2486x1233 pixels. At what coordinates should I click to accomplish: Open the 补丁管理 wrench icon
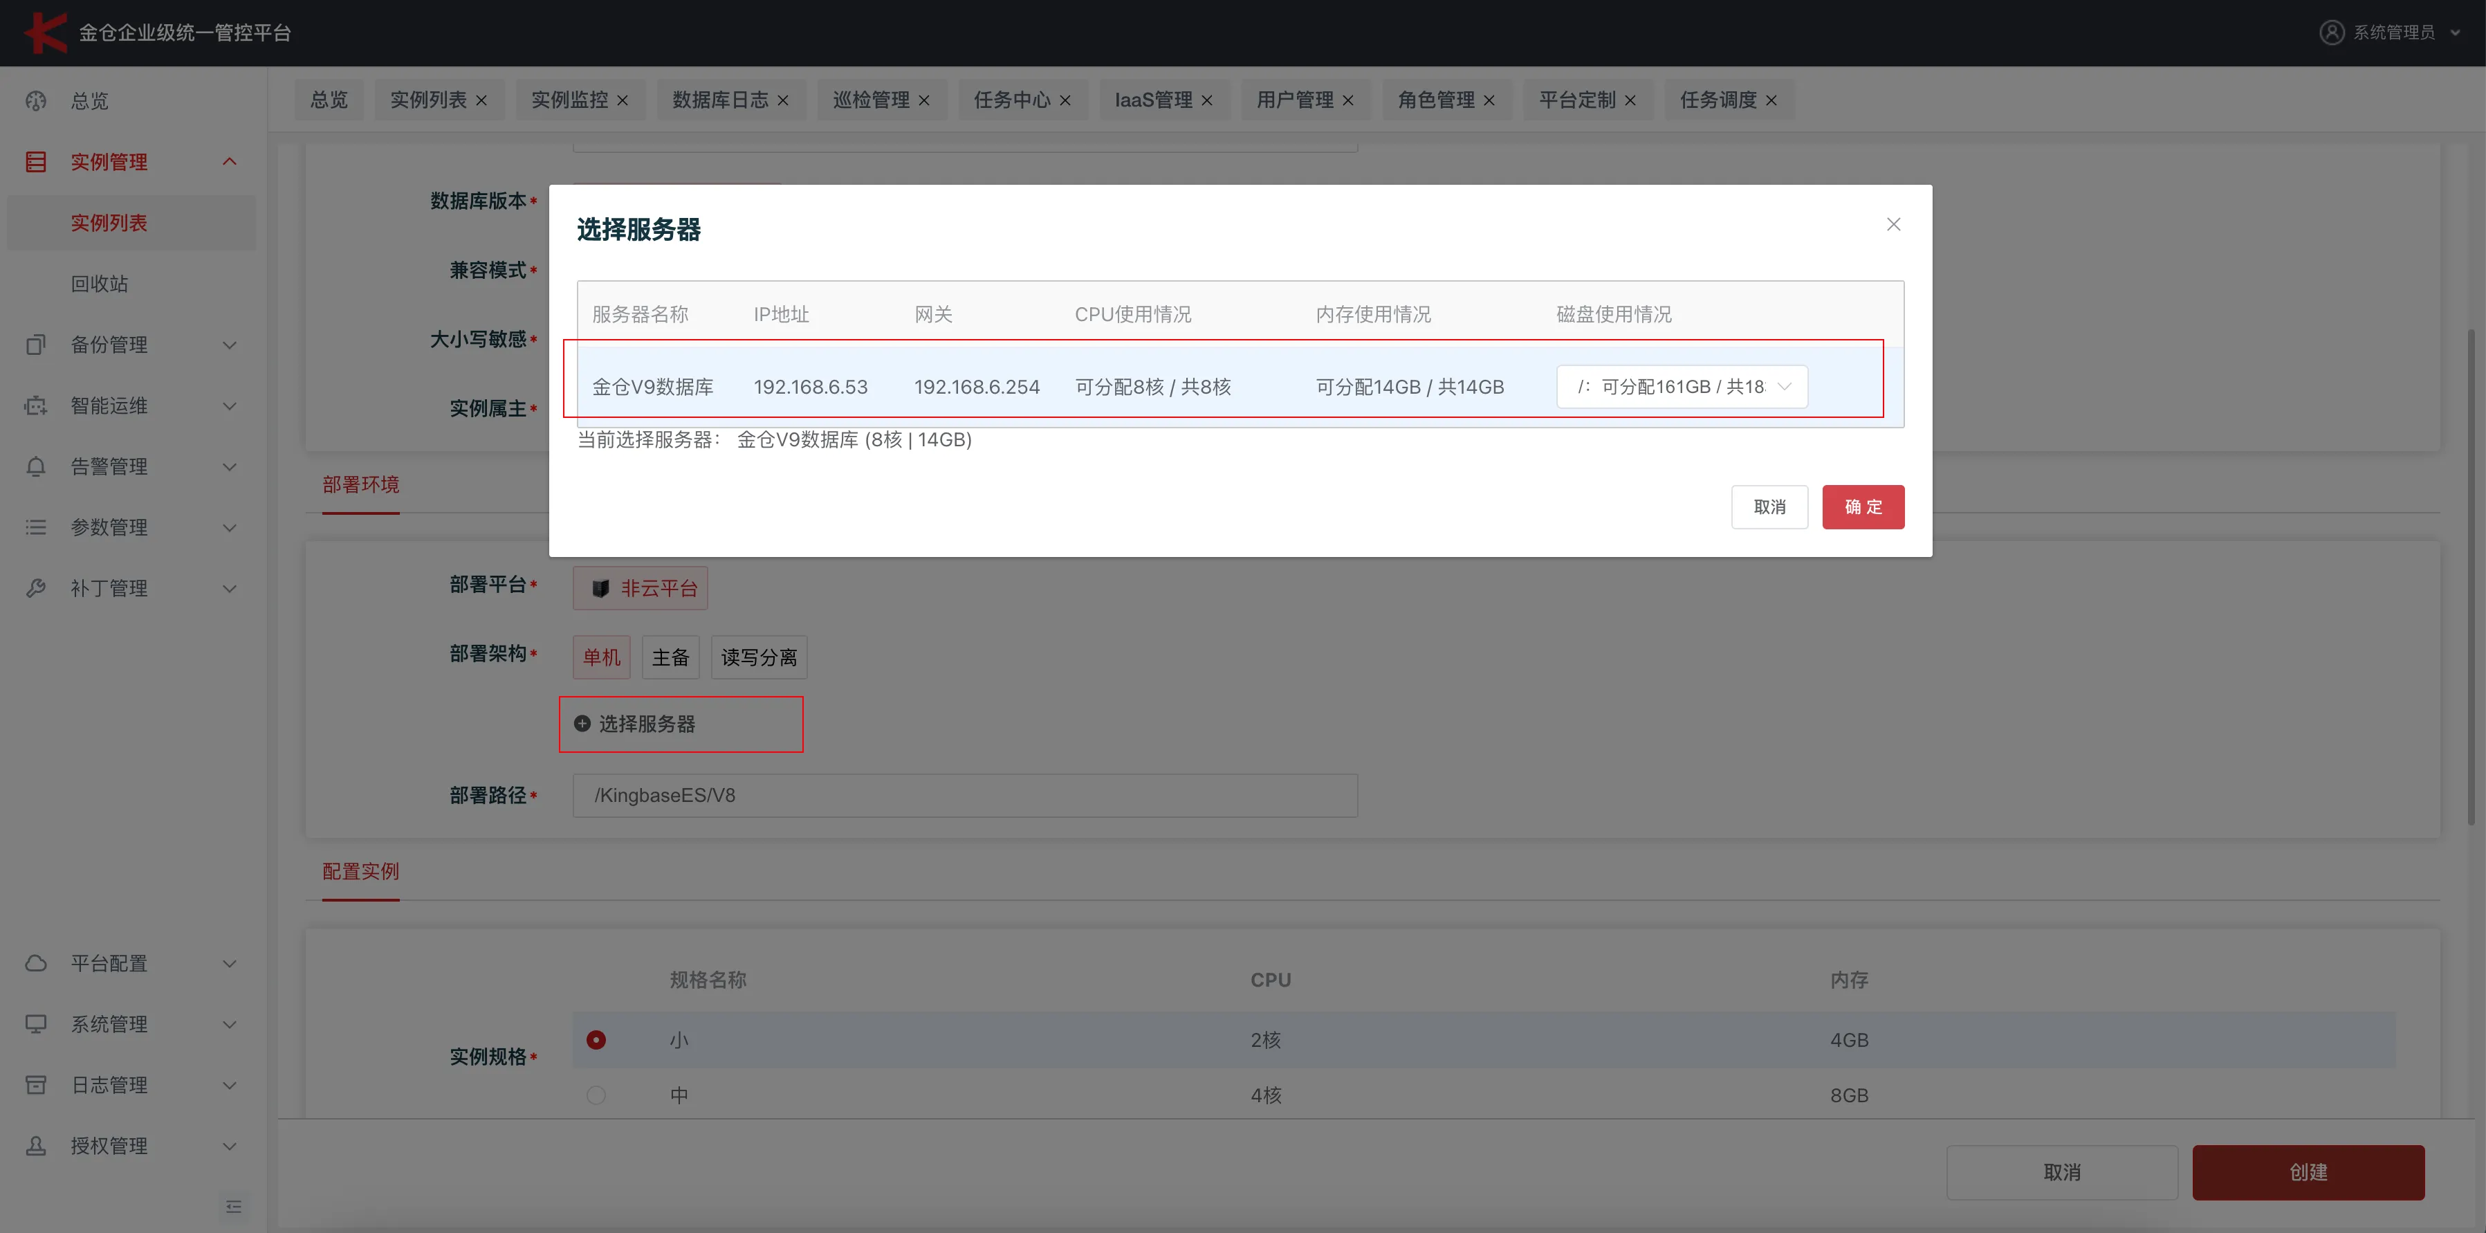coord(36,588)
